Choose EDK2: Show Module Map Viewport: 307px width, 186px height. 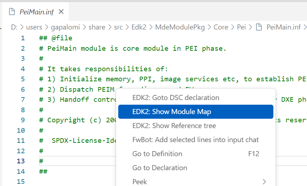pos(196,112)
